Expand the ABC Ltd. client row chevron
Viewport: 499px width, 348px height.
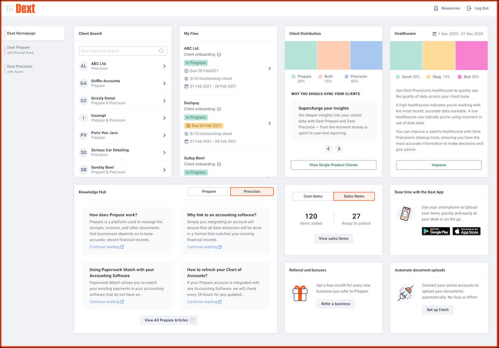(x=164, y=66)
